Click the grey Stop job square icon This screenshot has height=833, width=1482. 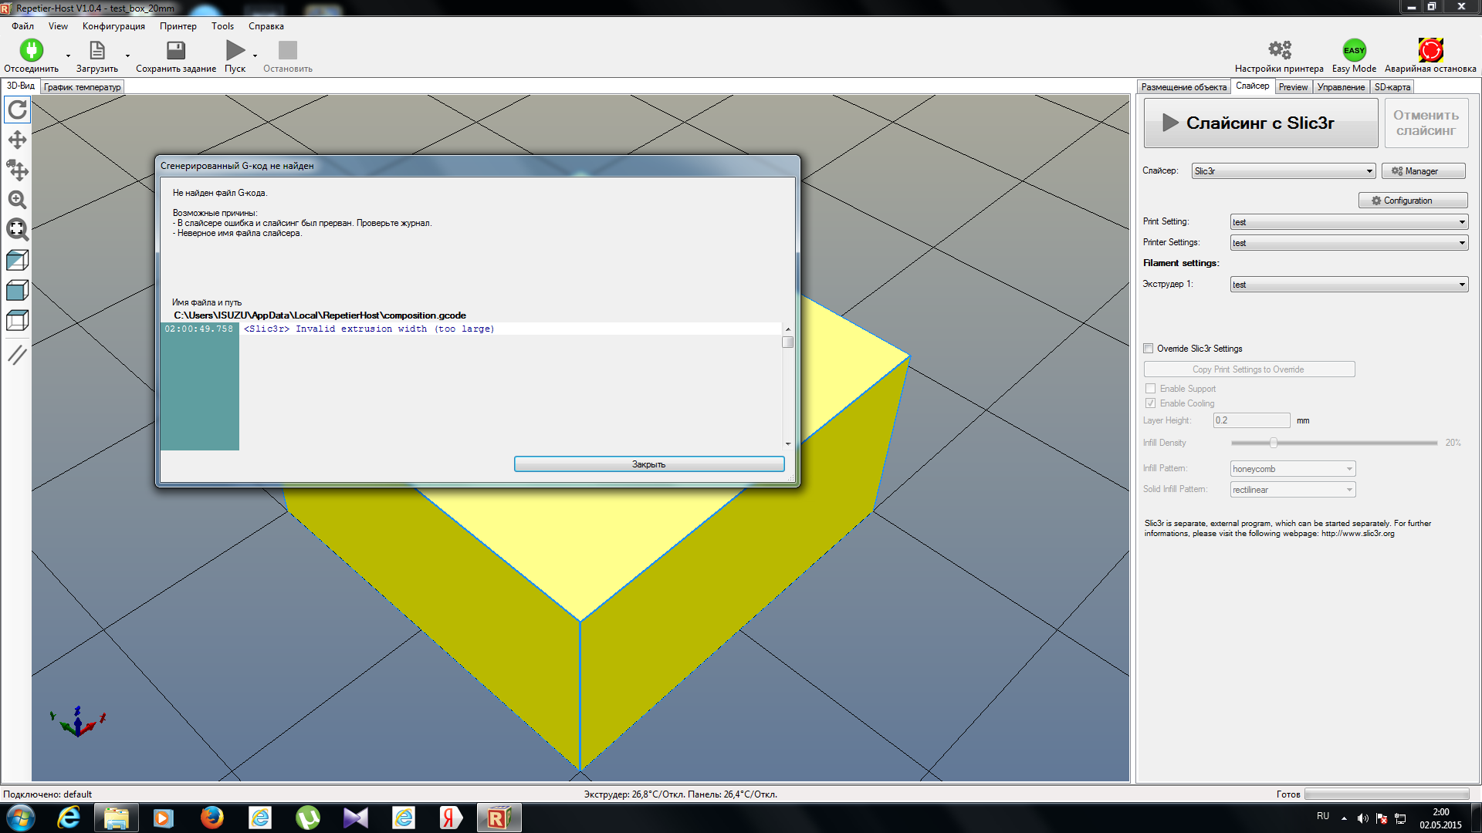[x=288, y=50]
